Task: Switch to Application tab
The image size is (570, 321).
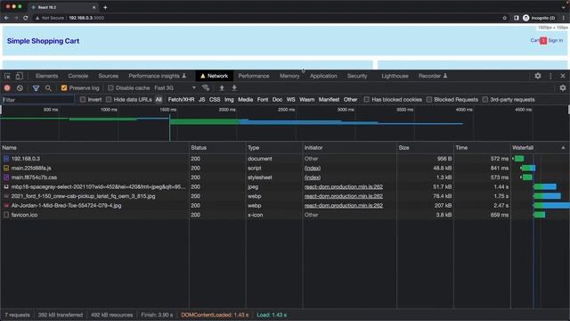Action: point(323,76)
